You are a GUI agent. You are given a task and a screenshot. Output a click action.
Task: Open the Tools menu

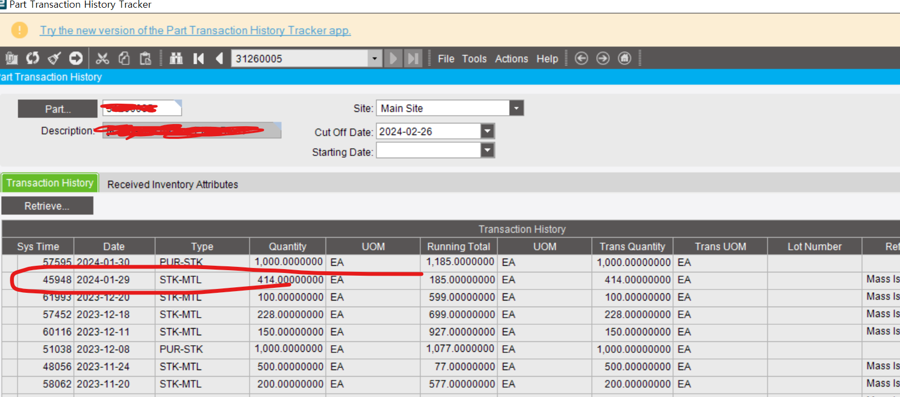pyautogui.click(x=474, y=58)
